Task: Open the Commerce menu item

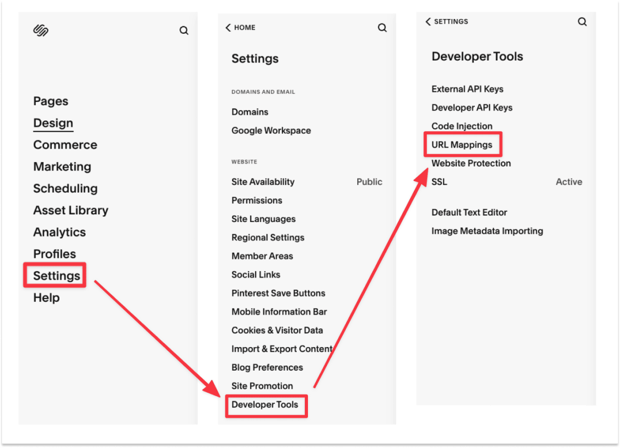Action: pos(65,145)
